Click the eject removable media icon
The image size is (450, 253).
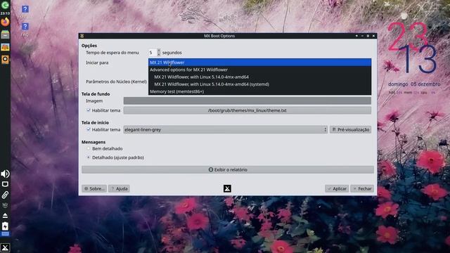5,216
